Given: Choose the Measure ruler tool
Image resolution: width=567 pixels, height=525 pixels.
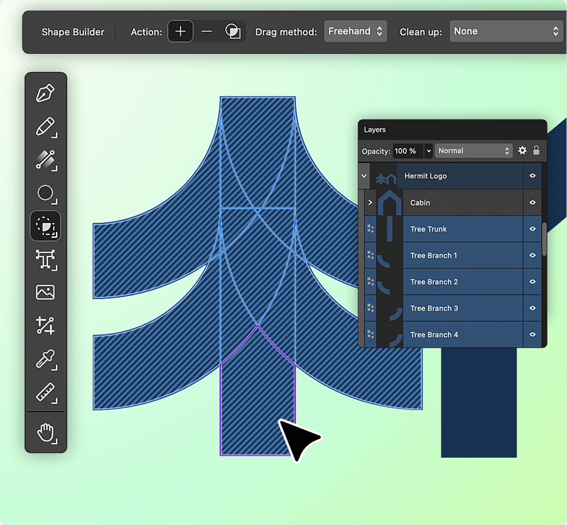Looking at the screenshot, I should [45, 392].
